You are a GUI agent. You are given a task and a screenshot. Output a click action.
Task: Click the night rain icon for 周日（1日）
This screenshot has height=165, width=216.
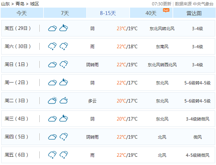click(x=64, y=65)
